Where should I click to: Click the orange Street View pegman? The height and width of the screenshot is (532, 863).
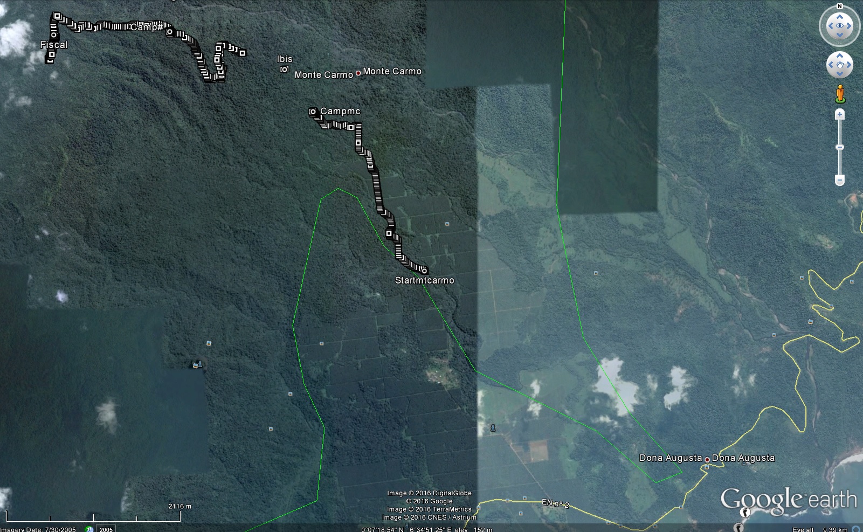point(840,94)
